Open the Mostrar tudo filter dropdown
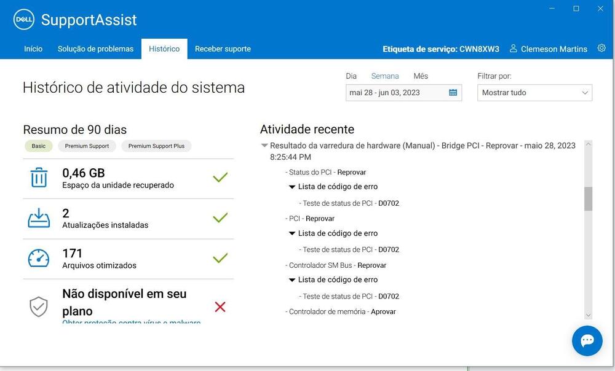 534,93
